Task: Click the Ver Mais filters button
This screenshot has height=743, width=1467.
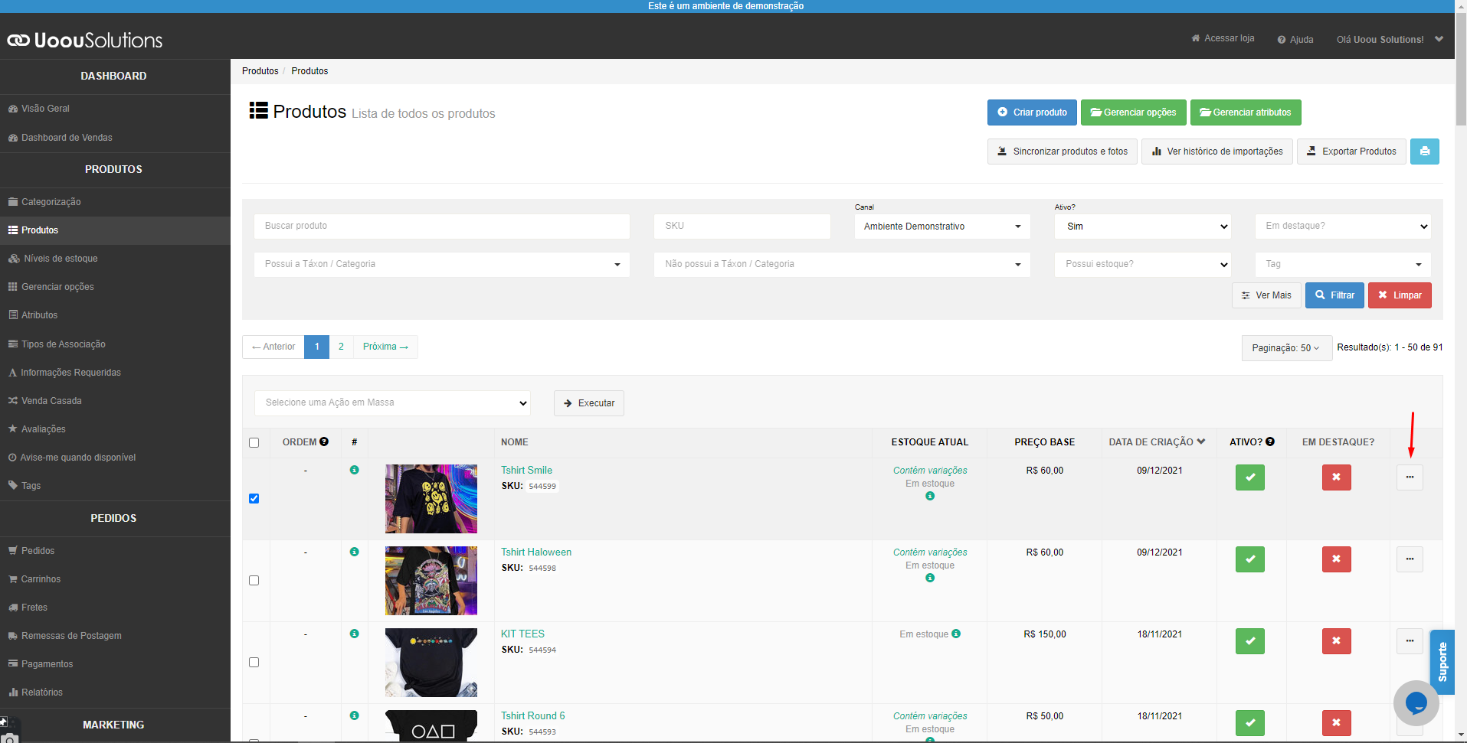Action: point(1266,295)
